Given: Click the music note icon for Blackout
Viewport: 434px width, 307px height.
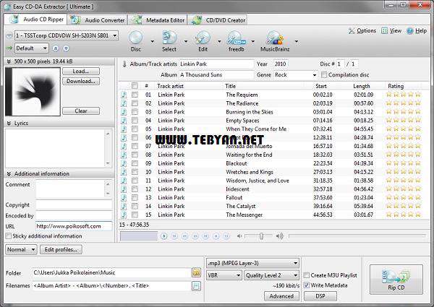Looking at the screenshot, I should (124, 163).
